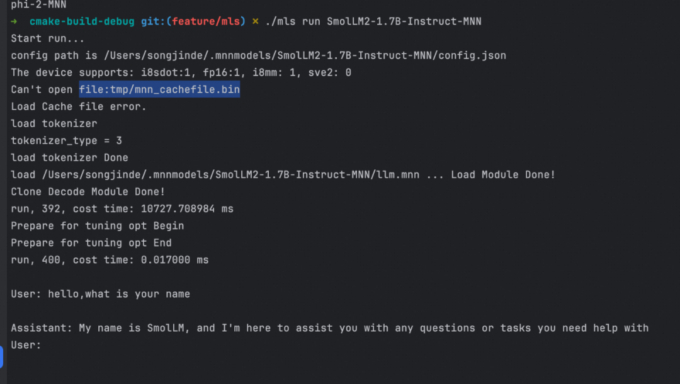Click the highlighted file:tmp/mnn_cachefile.bin text
Viewport: 680px width, 384px height.
coord(159,89)
